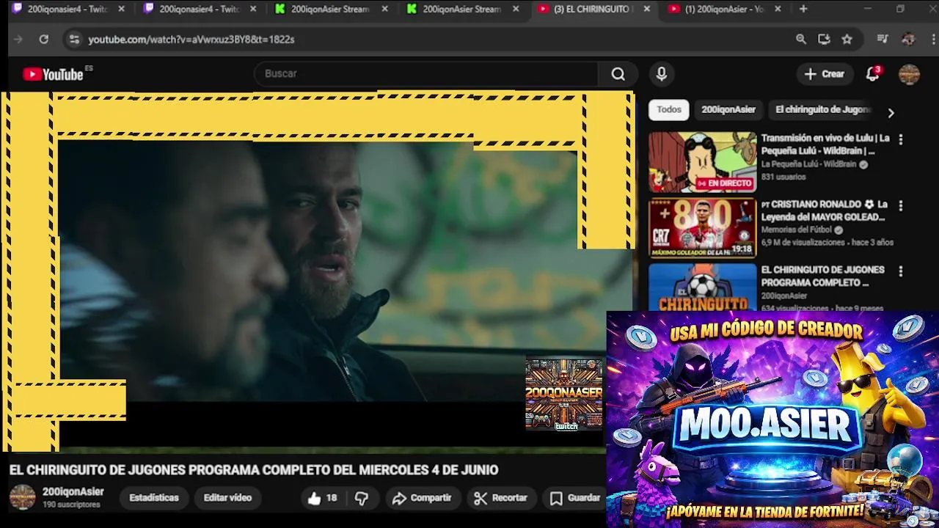This screenshot has height=528, width=939.
Task: Click Recortar to clip the video
Action: pos(501,498)
